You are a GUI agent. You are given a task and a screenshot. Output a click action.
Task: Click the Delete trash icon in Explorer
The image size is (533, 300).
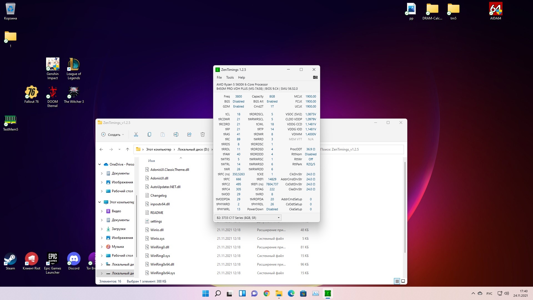(x=203, y=134)
